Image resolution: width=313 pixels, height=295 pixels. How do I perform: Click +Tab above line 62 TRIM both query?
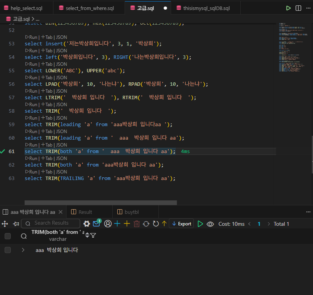click(47, 158)
